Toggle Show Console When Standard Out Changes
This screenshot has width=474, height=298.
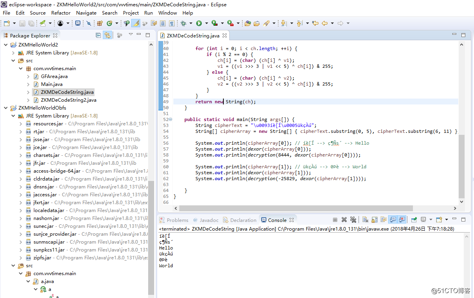pyautogui.click(x=393, y=220)
